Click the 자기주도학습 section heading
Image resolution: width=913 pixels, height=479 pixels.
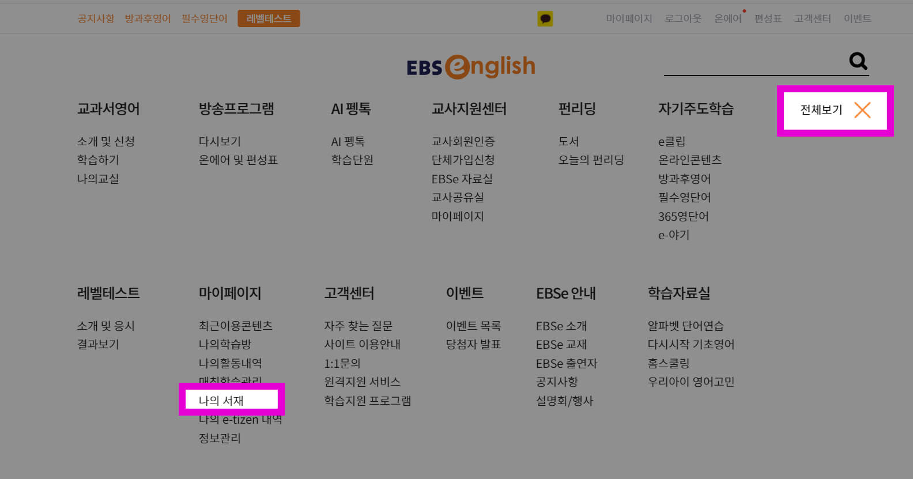(x=696, y=109)
